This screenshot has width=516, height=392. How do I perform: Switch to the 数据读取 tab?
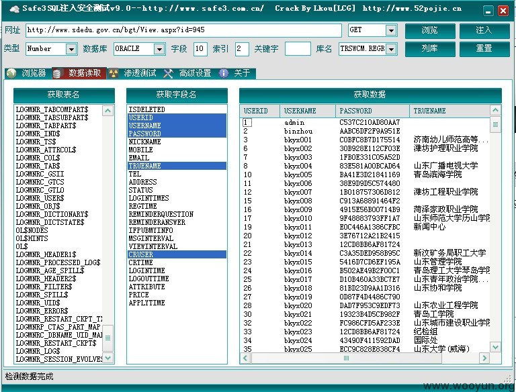pyautogui.click(x=79, y=73)
